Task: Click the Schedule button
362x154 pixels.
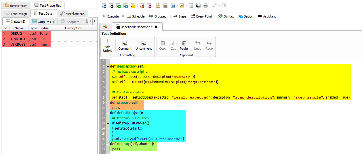Action: click(136, 16)
